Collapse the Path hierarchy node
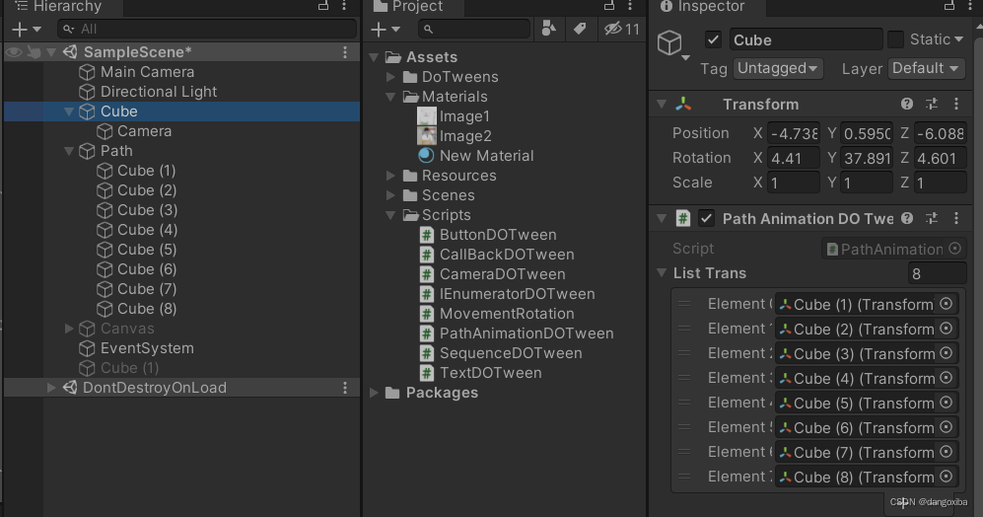Image resolution: width=983 pixels, height=517 pixels. pos(69,151)
